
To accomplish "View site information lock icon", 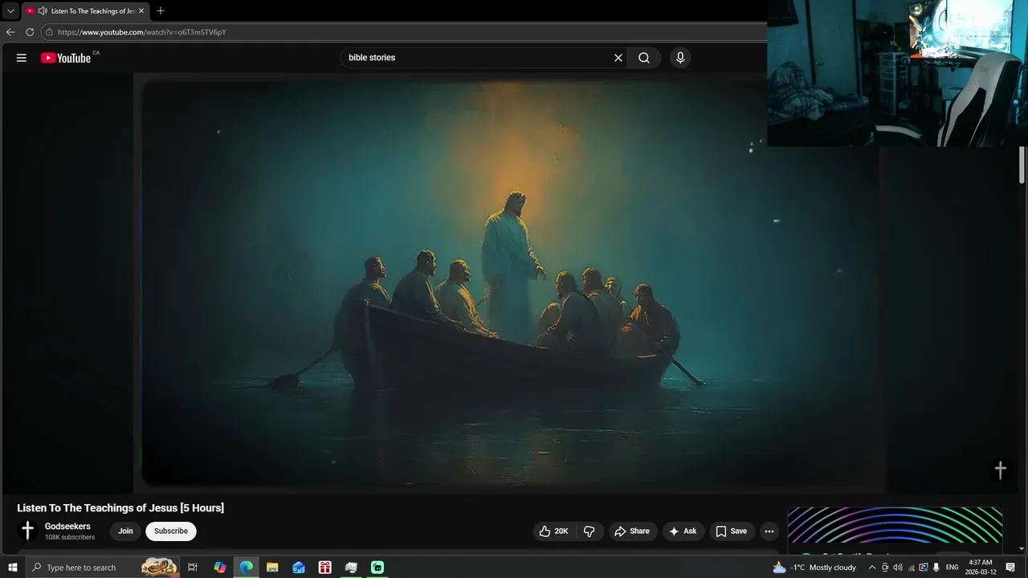I will tap(49, 32).
